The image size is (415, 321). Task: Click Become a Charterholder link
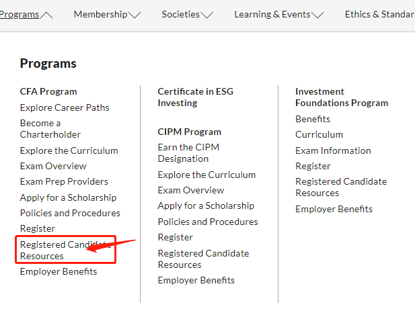(x=50, y=129)
